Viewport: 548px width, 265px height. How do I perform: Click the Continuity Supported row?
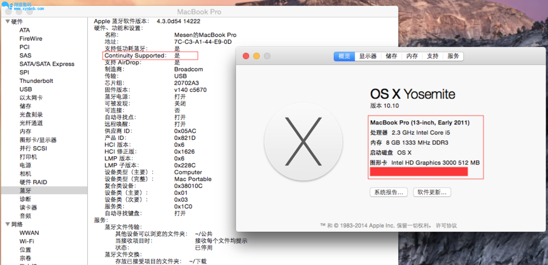point(150,56)
